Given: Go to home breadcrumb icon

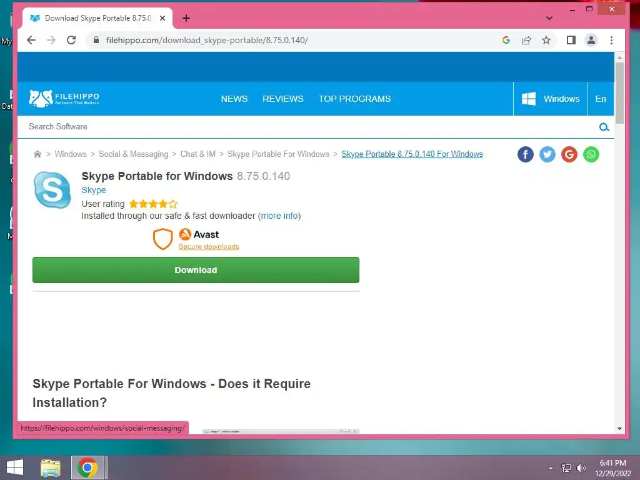Looking at the screenshot, I should [x=37, y=154].
